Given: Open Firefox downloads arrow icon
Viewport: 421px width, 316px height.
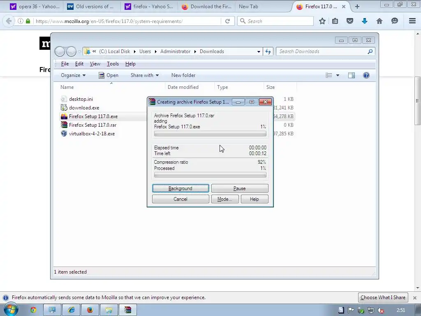Looking at the screenshot, I should pos(364,21).
